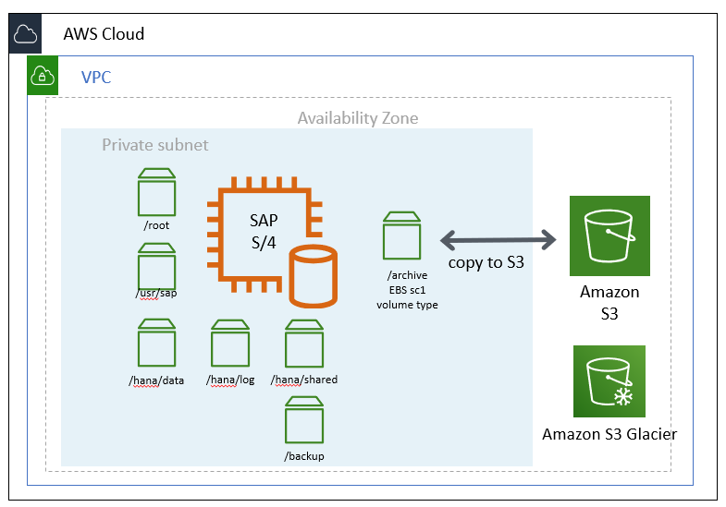
Task: Select the 'Private subnet' label
Action: tap(154, 145)
